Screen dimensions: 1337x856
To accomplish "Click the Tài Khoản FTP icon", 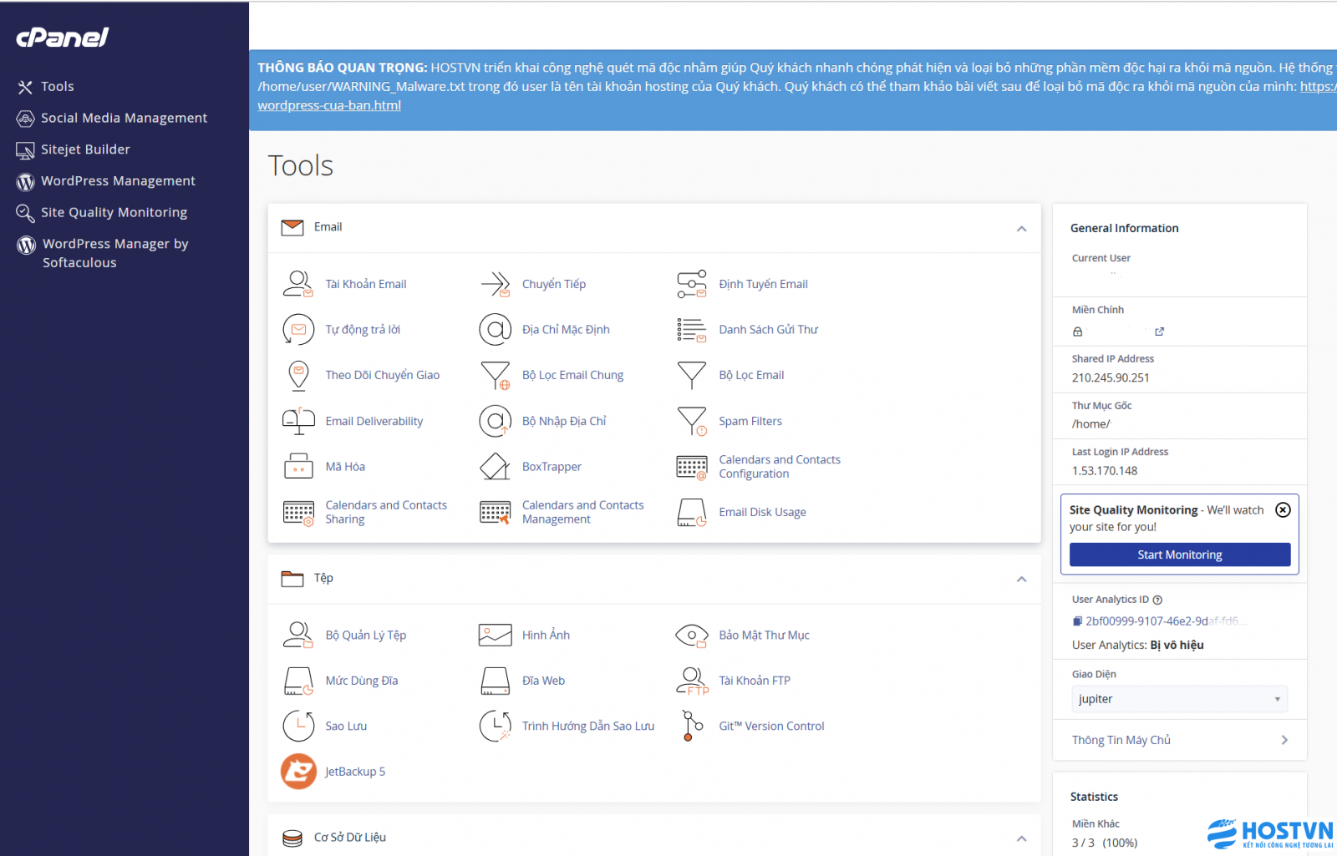I will [692, 681].
